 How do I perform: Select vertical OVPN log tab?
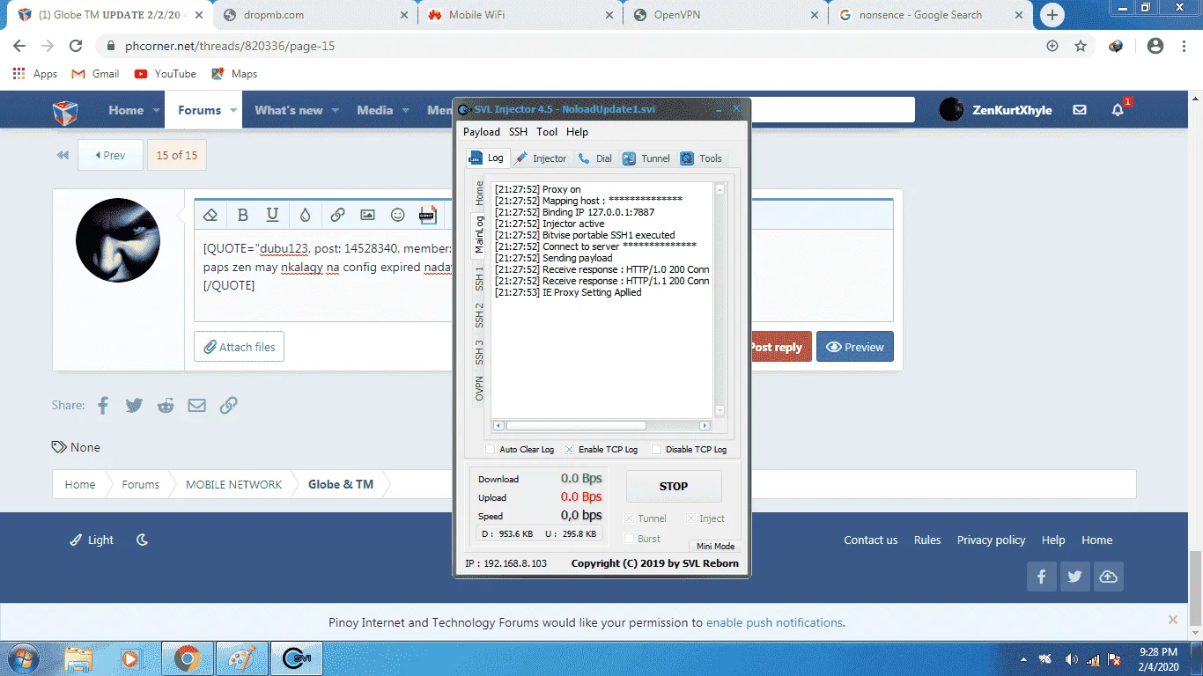click(x=479, y=388)
